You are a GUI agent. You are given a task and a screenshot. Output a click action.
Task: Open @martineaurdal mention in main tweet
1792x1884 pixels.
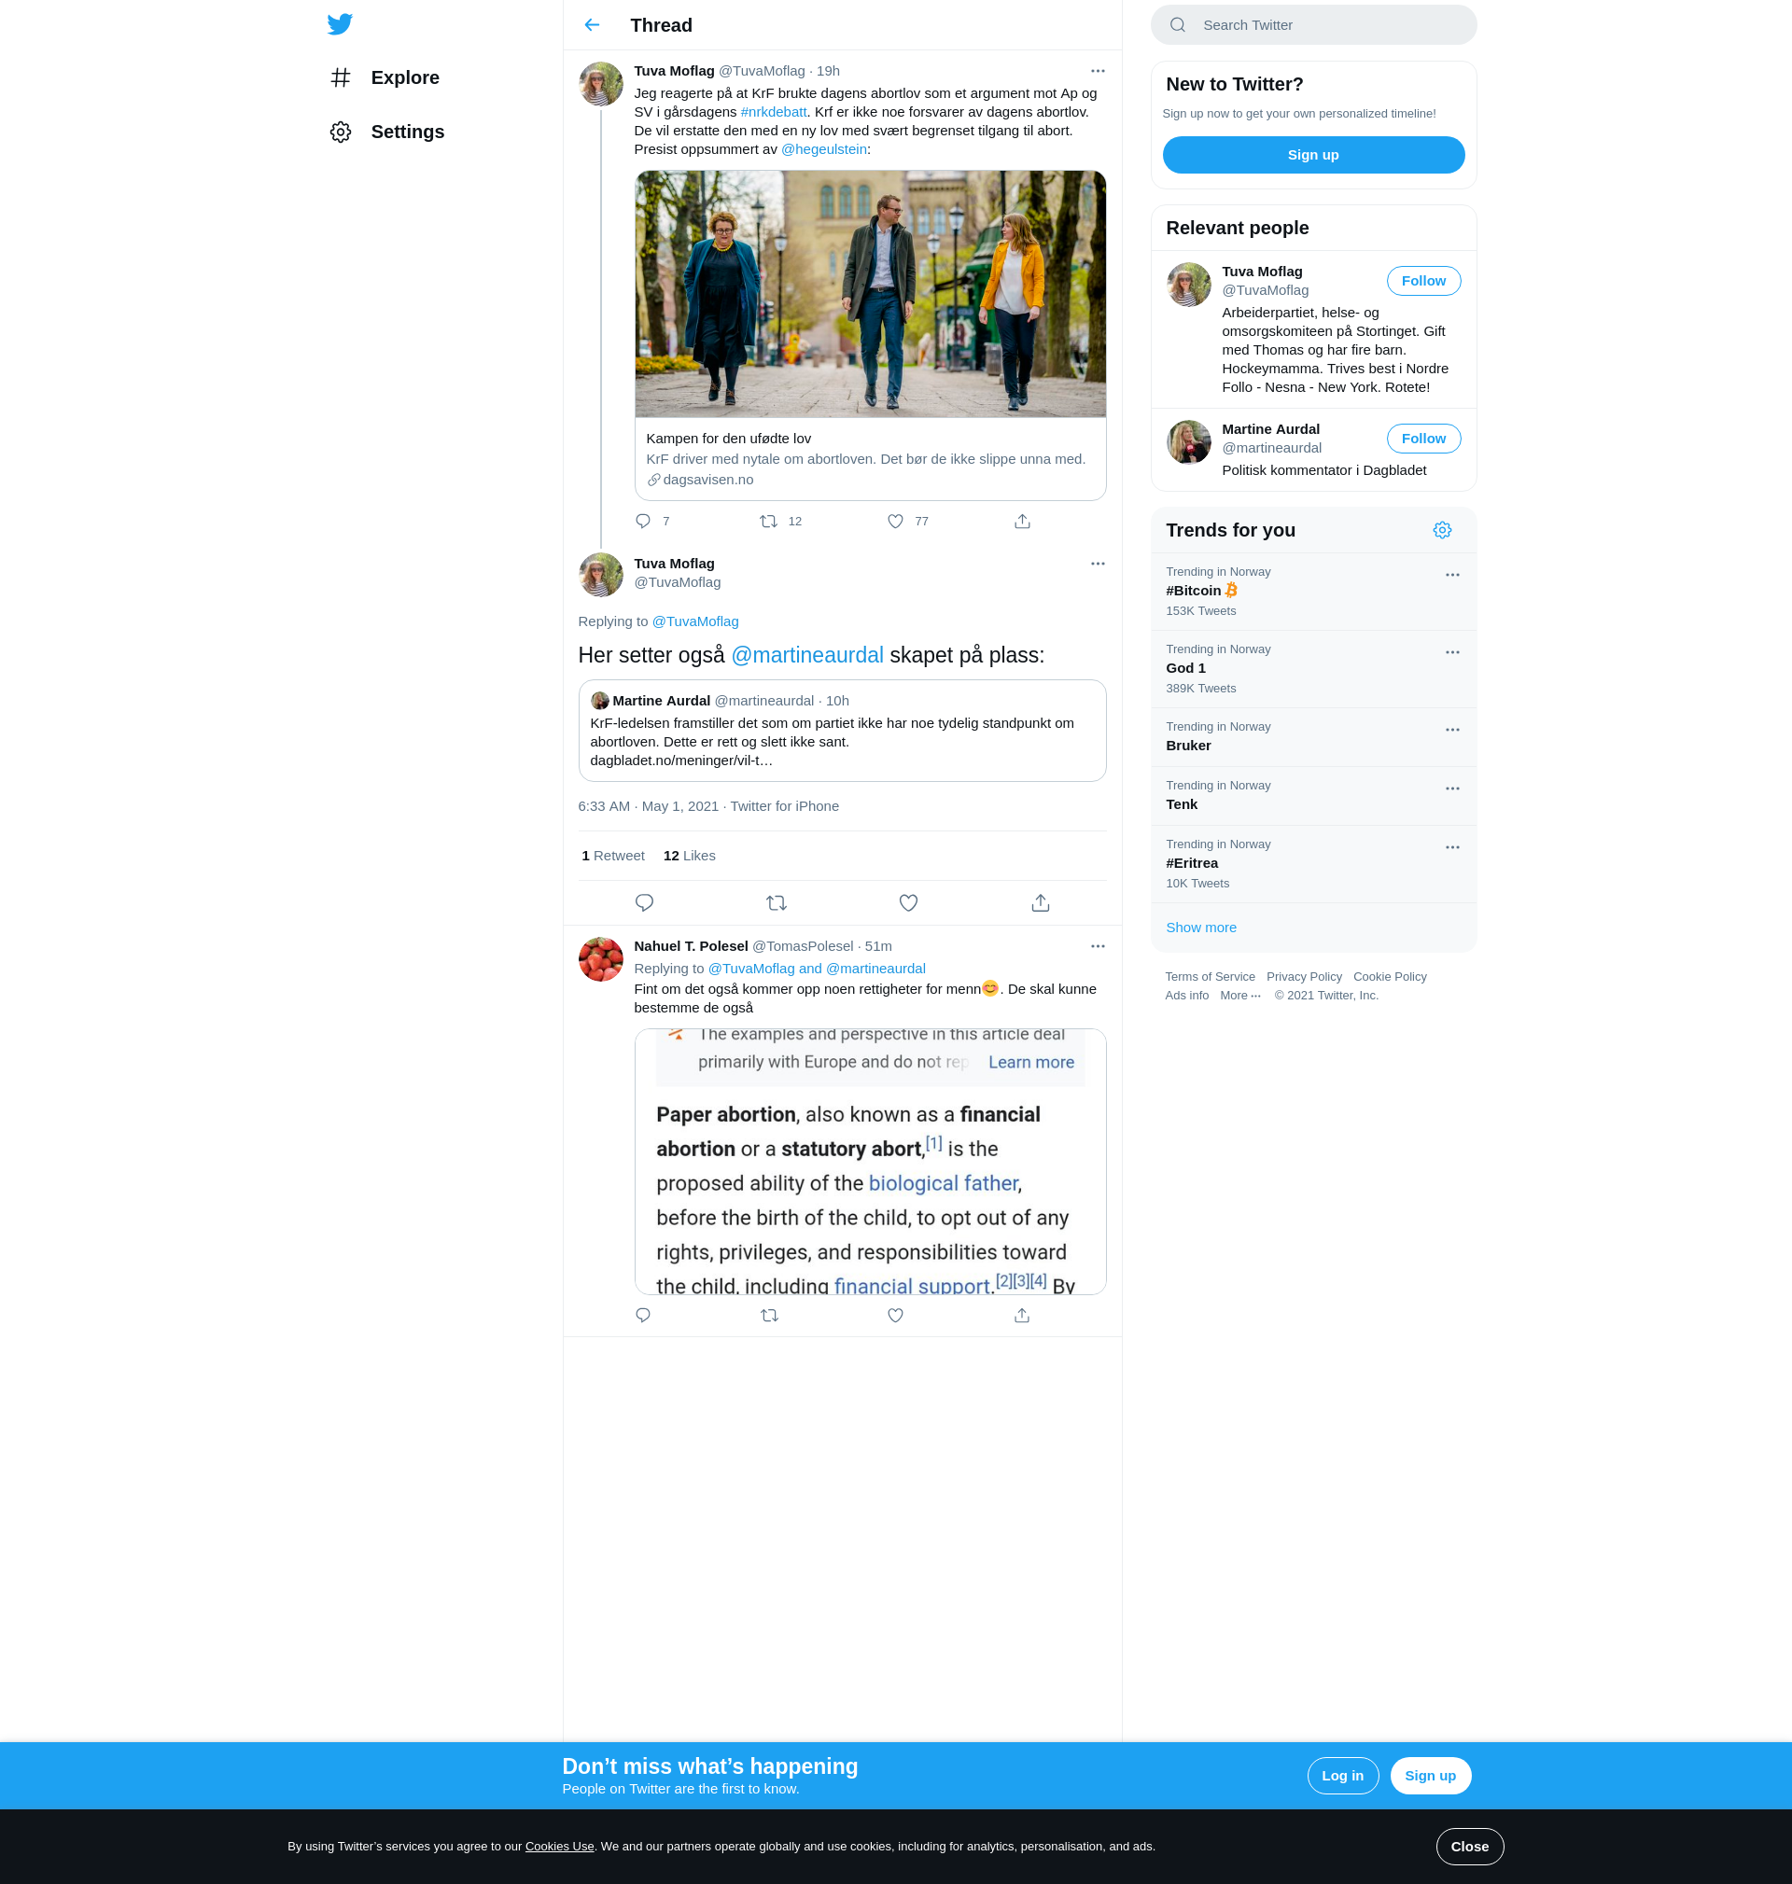pyautogui.click(x=807, y=655)
